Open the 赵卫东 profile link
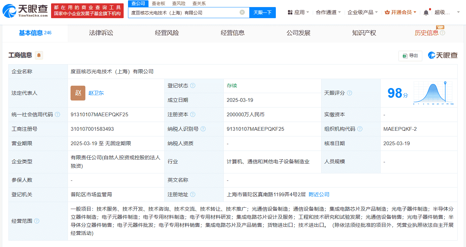Screen dimensions: 466x247 point(96,93)
